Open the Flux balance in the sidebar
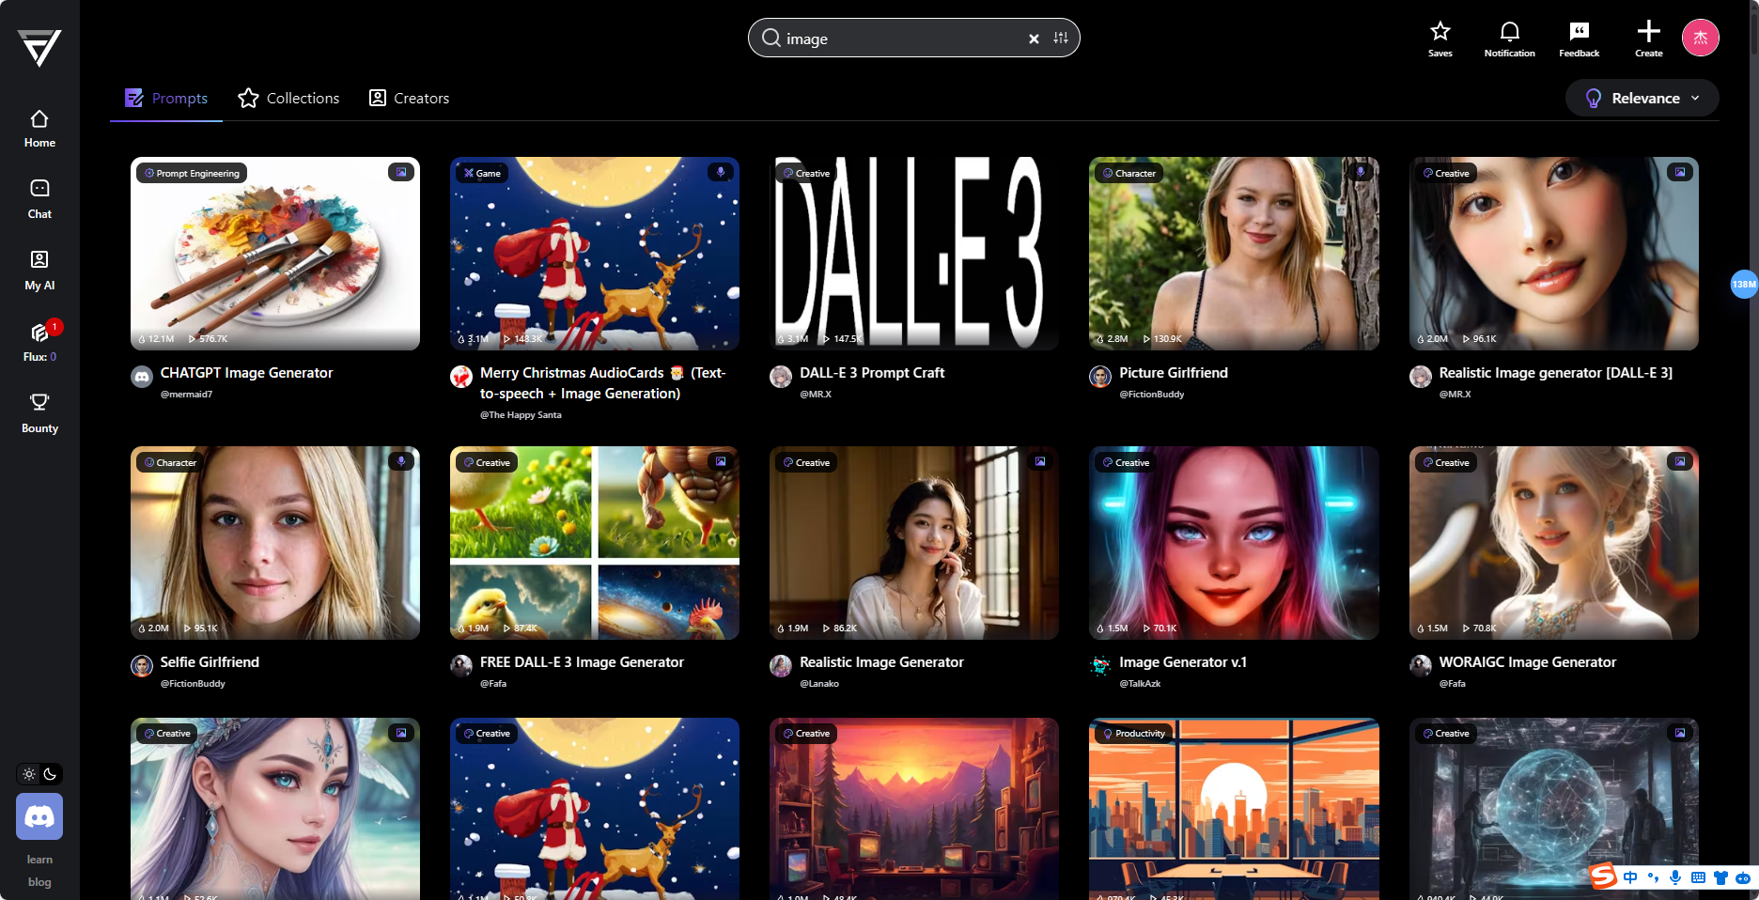Screen dimensions: 1759x900 pyautogui.click(x=39, y=343)
